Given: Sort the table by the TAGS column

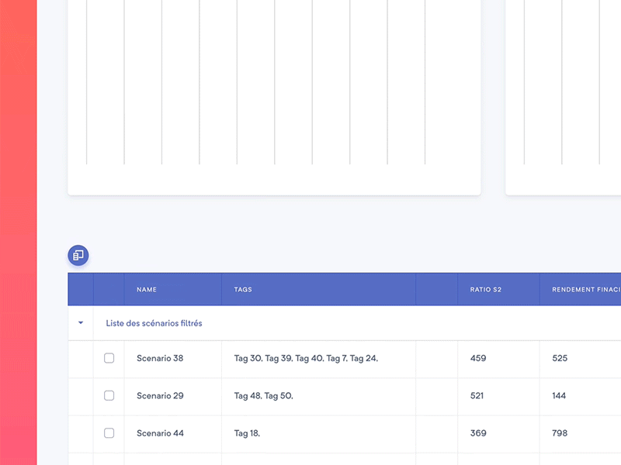Looking at the screenshot, I should (242, 289).
